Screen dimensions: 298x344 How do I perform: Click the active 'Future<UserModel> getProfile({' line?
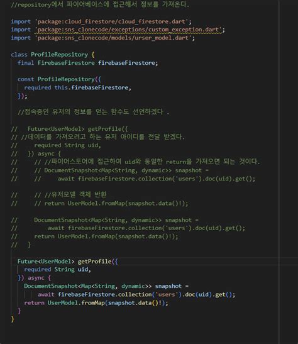pos(68,262)
